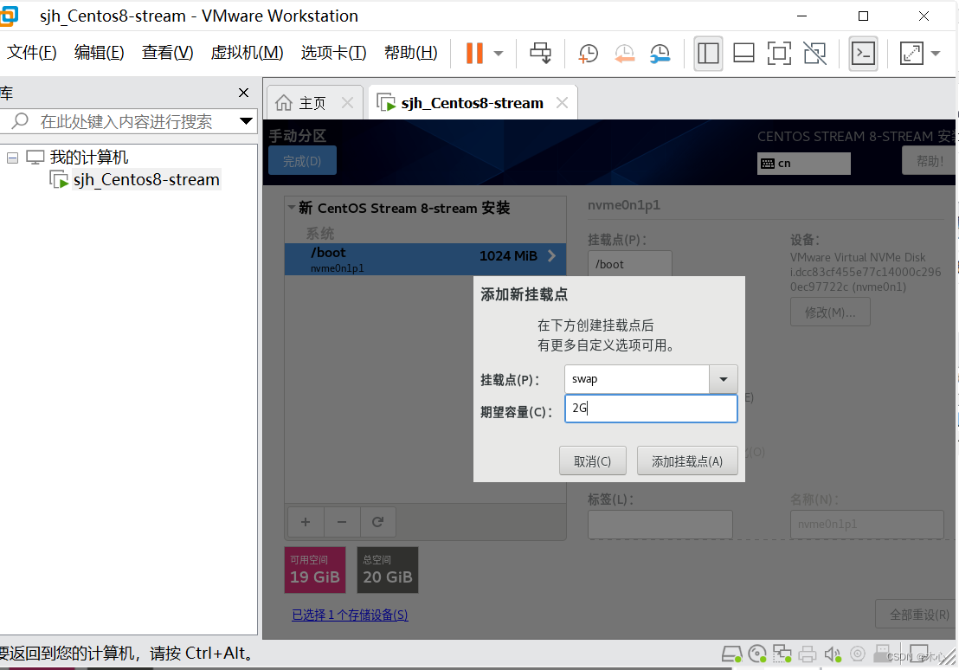Revert to the previous snapshot

624,53
